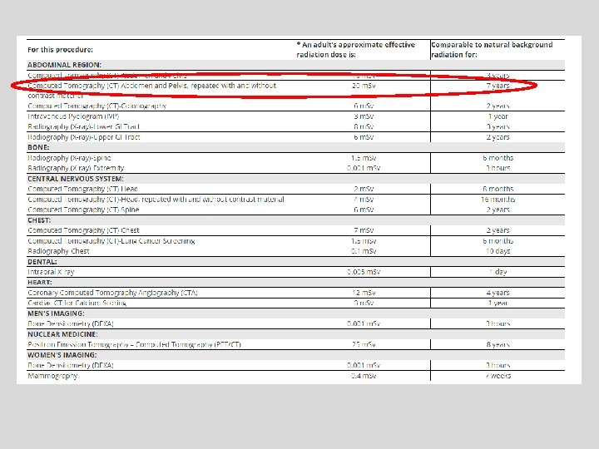
Task: Click the '12 mSv' dose value
Action: (364, 293)
